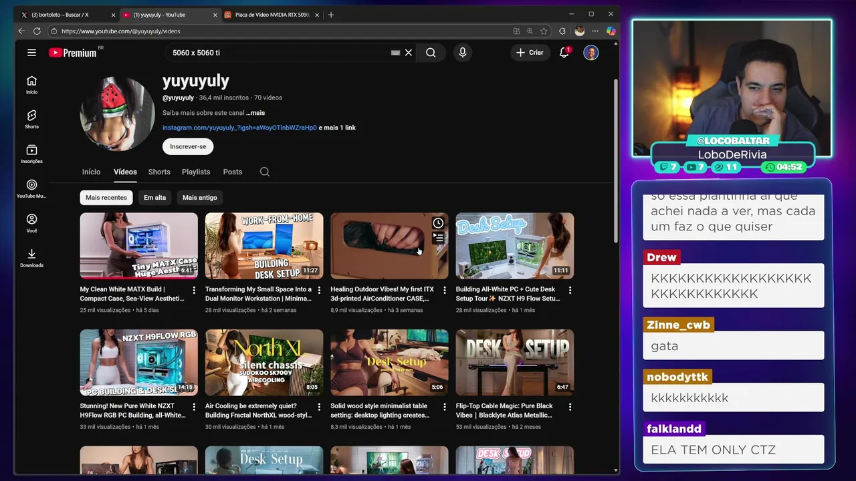Favorite this page with the star icon
This screenshot has height=481, width=856.
click(544, 31)
